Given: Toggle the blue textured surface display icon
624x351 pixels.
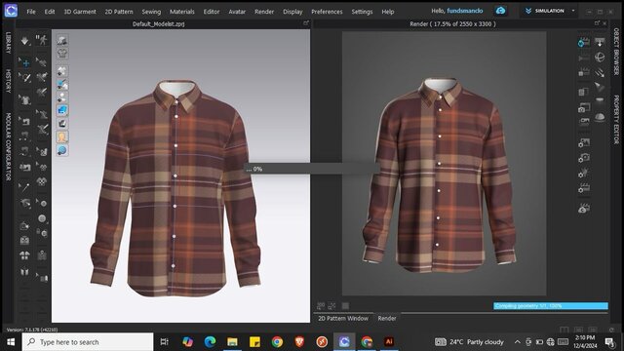Looking at the screenshot, I should [x=62, y=110].
